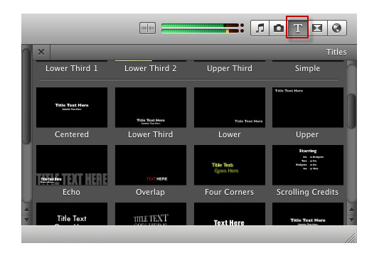This screenshot has width=384, height=263.
Task: Open the Maps and Backgrounds globe icon
Action: [x=337, y=28]
